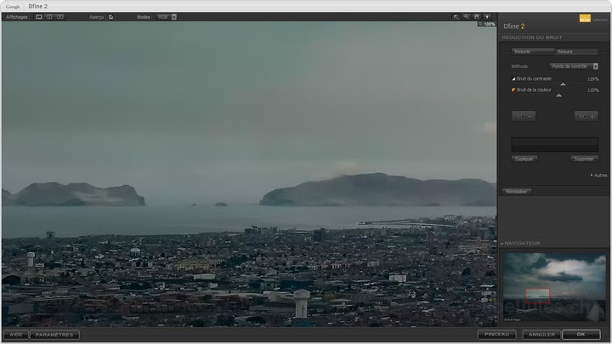Viewport: 612px width, 344px height.
Task: Click the navigator thumbnail preview
Action: (554, 288)
